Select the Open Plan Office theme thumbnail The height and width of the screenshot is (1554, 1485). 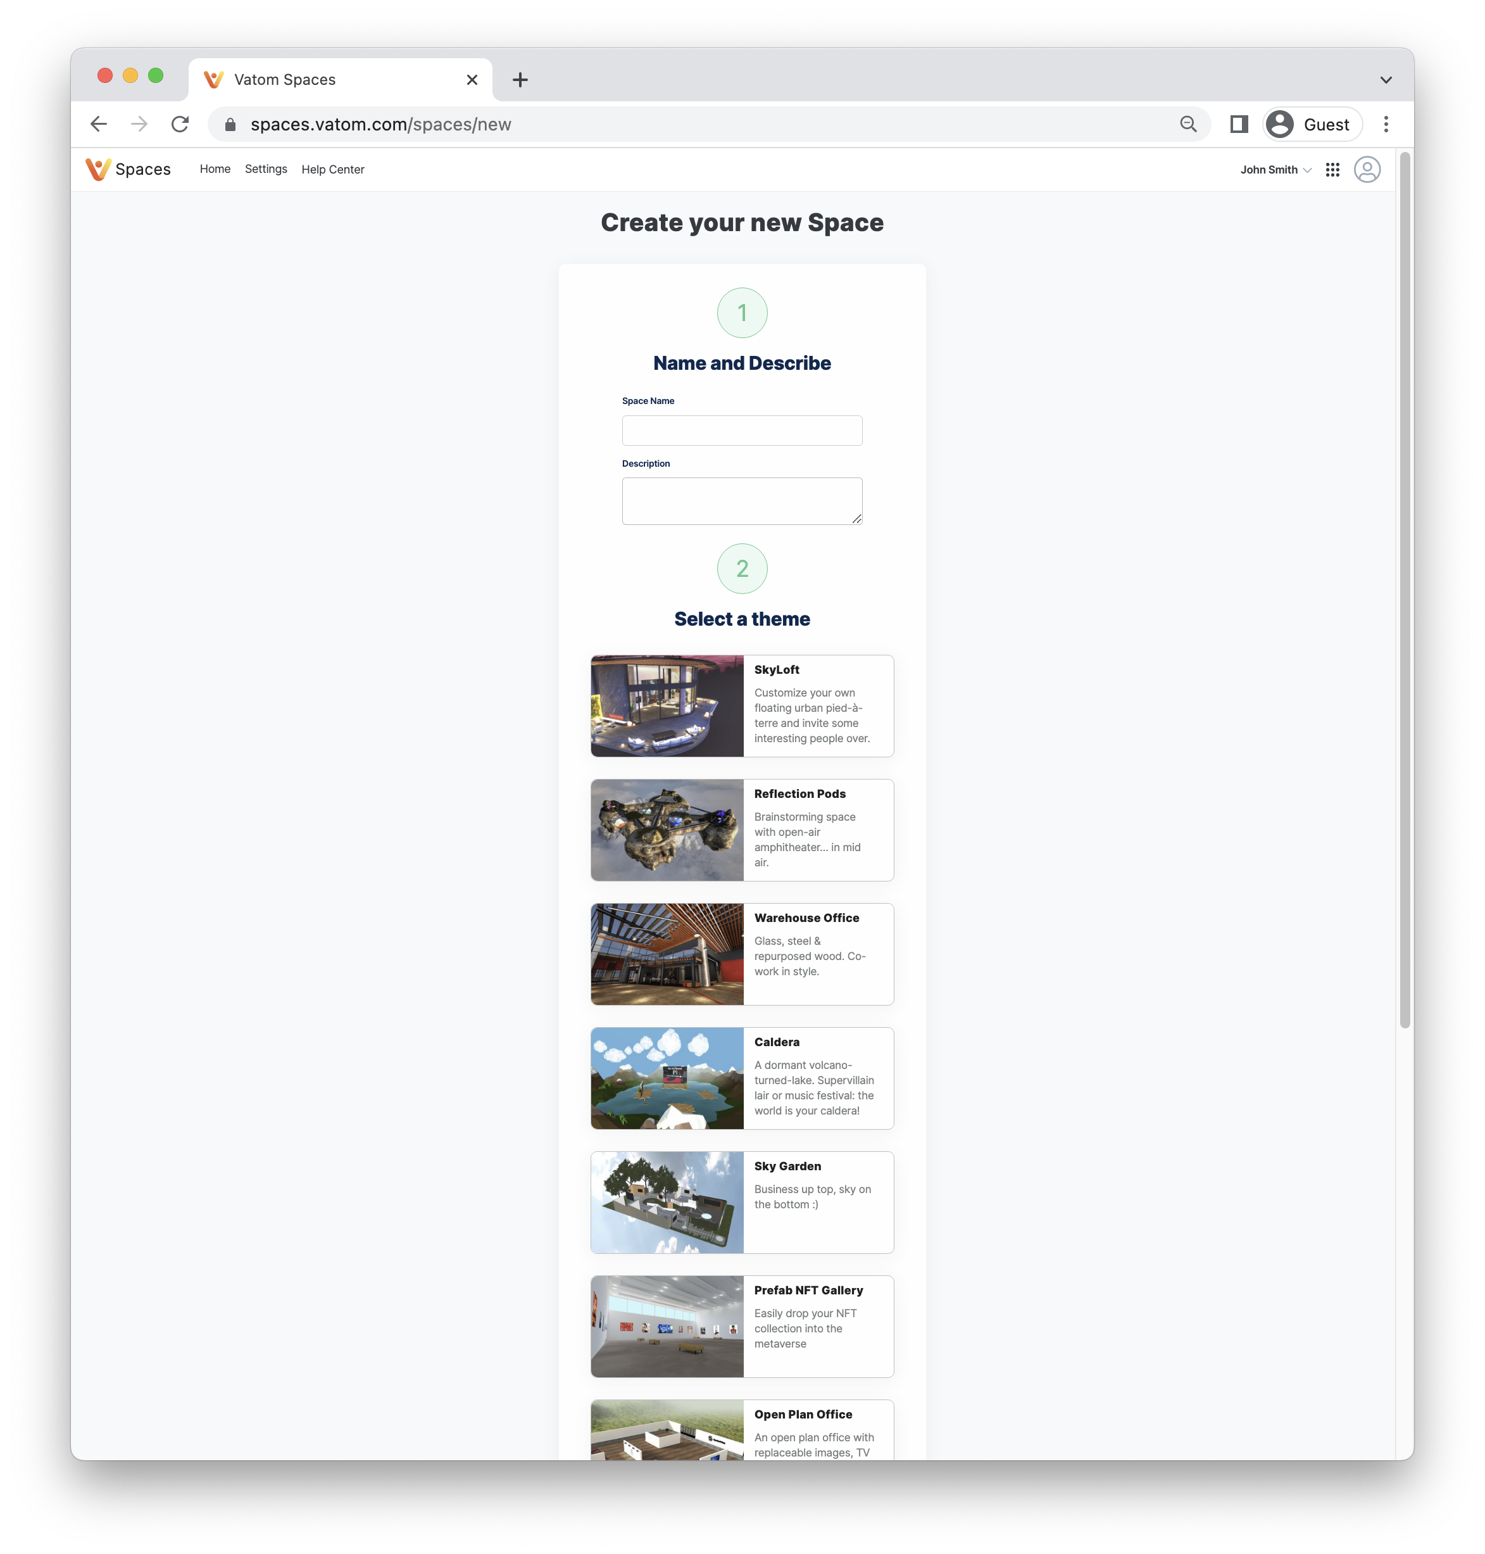[x=667, y=1431]
